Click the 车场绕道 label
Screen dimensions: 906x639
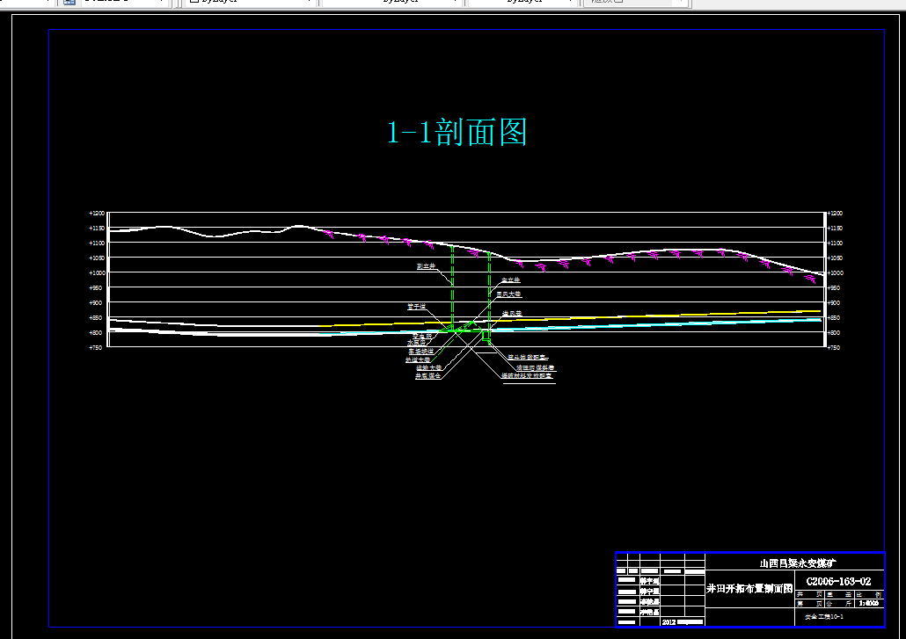pos(420,351)
